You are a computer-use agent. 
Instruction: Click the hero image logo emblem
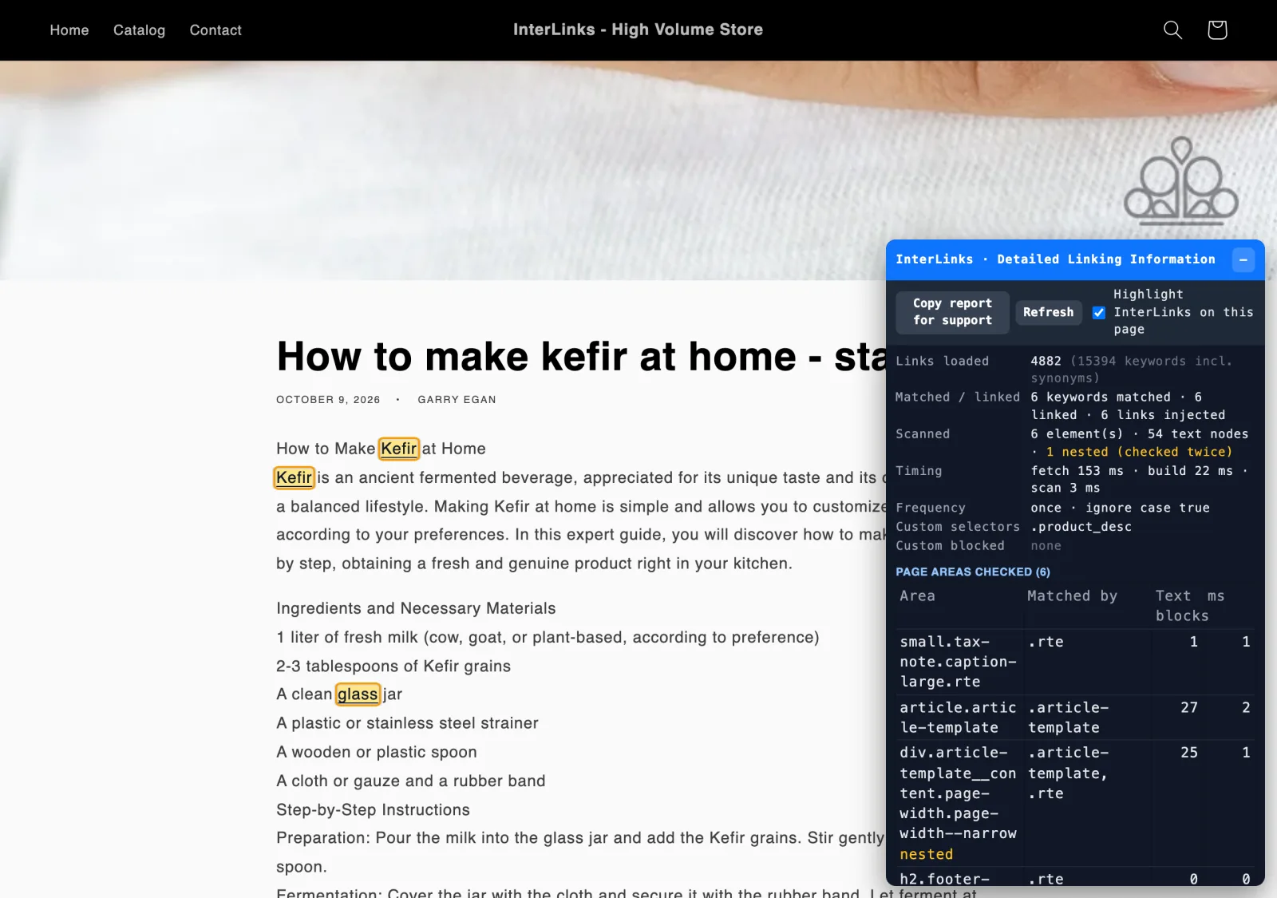pos(1181,180)
